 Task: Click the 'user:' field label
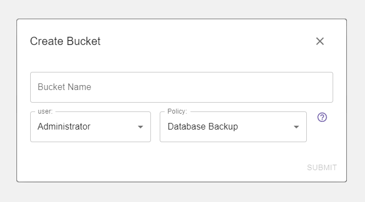(45, 111)
